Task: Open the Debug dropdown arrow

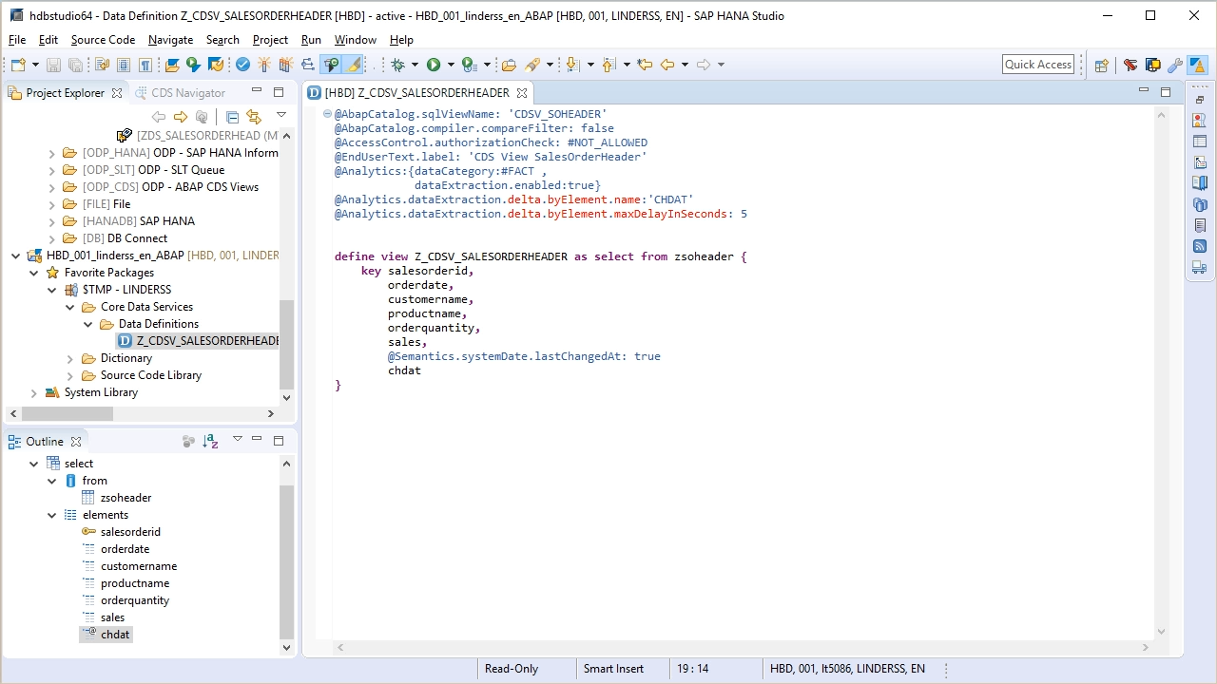Action: point(415,65)
